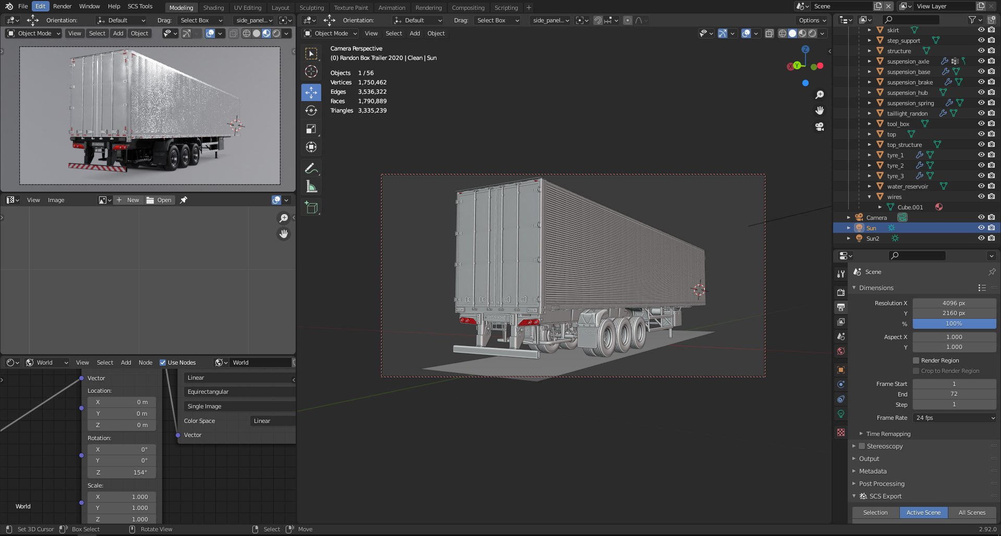The image size is (1001, 536).
Task: Switch to the UV Editing workspace tab
Action: pyautogui.click(x=248, y=8)
